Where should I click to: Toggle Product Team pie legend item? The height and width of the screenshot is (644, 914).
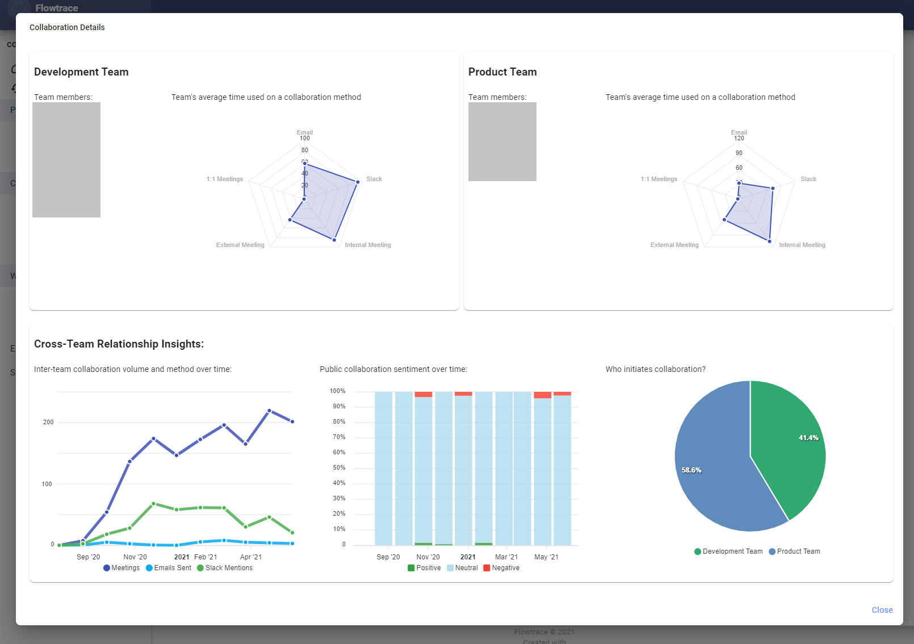[x=794, y=551]
